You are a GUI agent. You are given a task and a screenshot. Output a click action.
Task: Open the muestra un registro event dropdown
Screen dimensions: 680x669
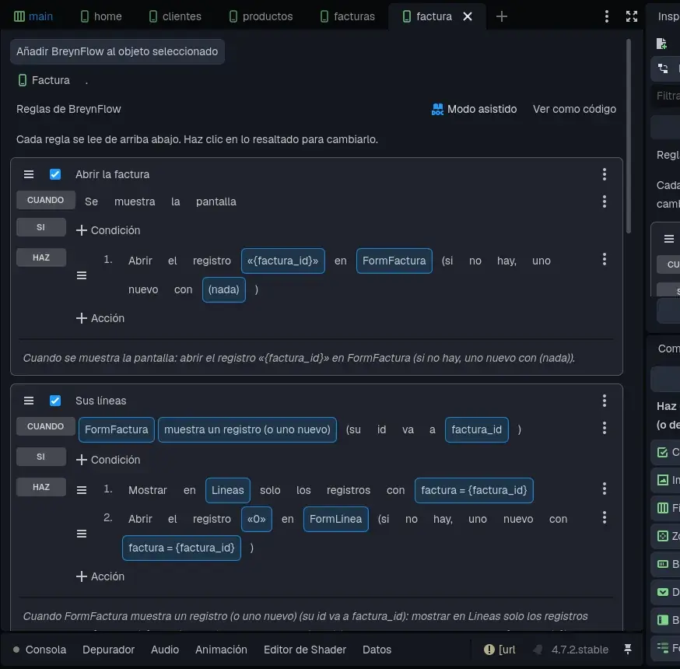click(x=247, y=429)
